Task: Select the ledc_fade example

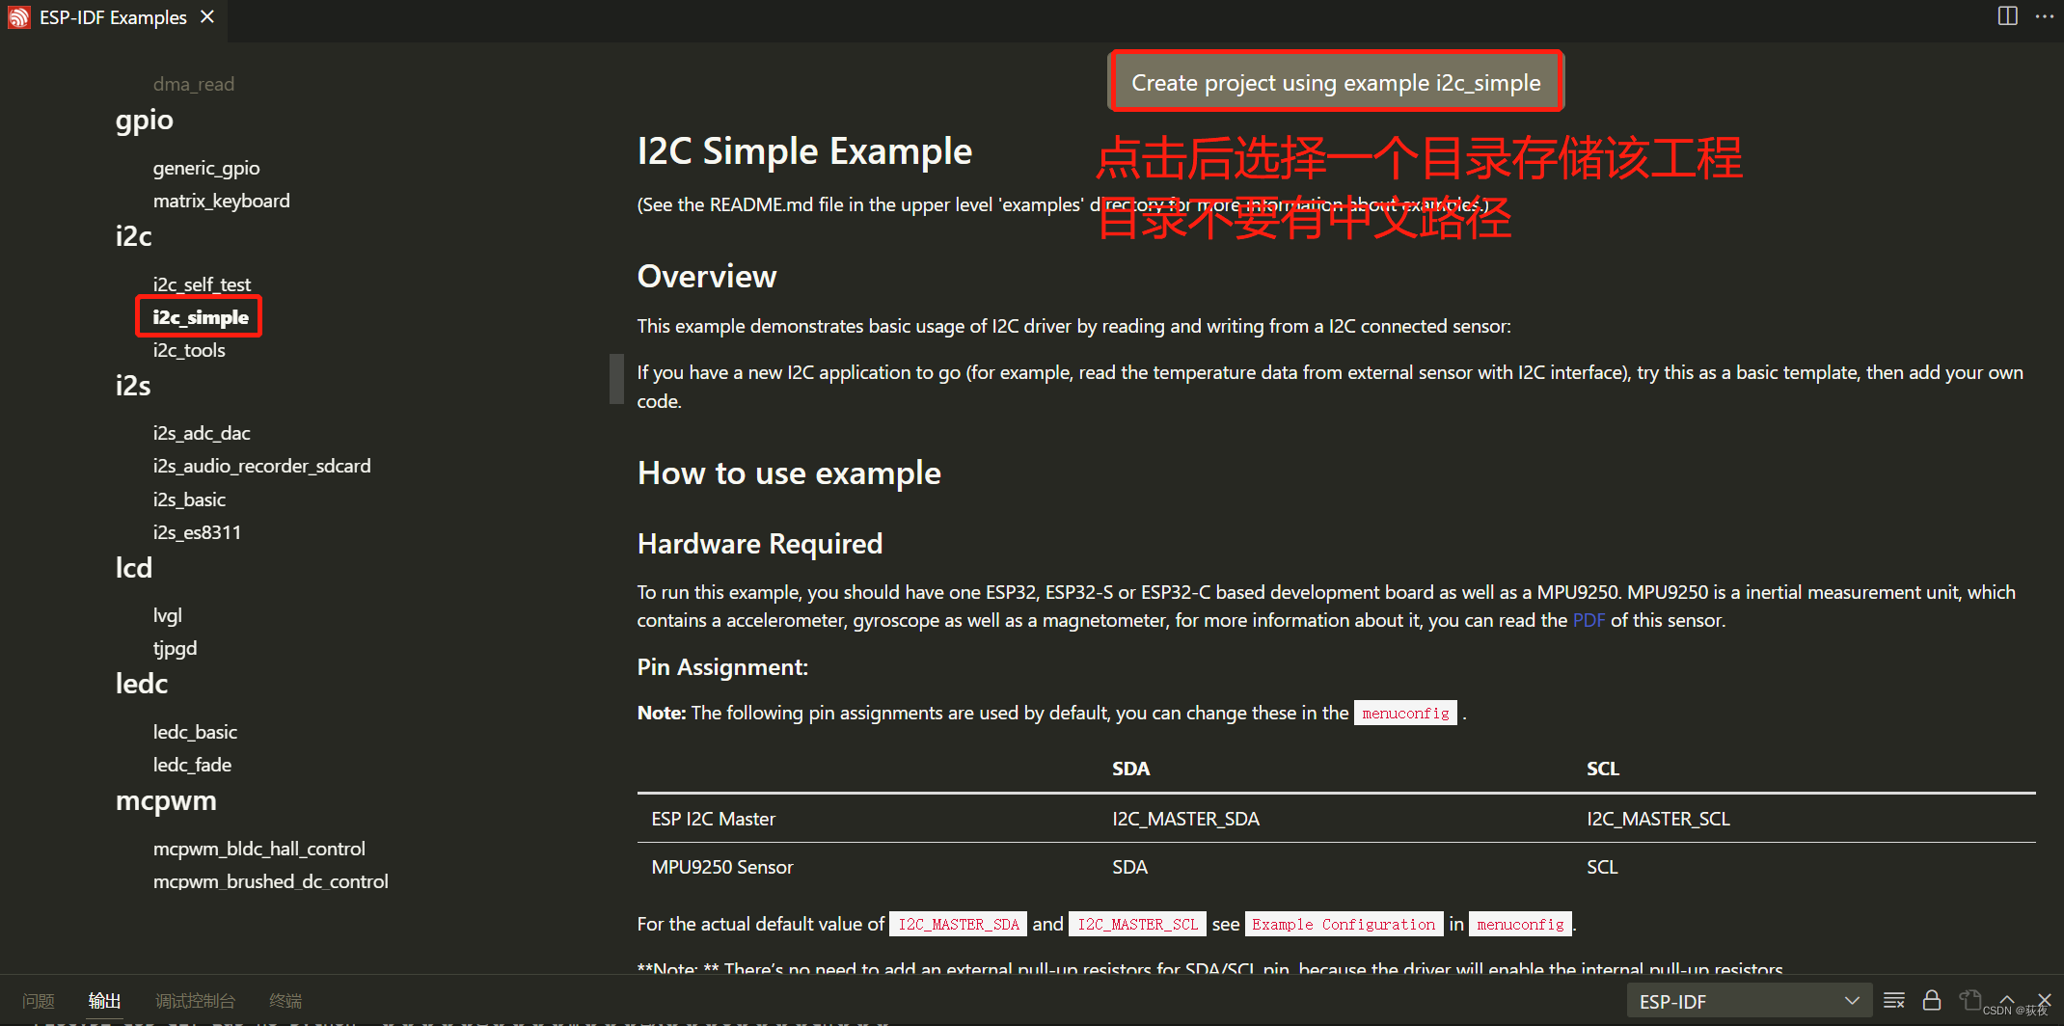Action: coord(192,765)
